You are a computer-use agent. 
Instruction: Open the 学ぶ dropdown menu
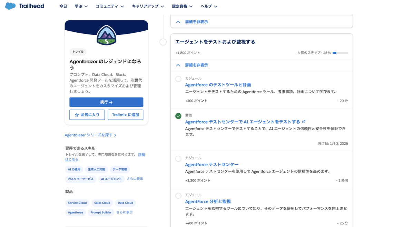coord(81,6)
